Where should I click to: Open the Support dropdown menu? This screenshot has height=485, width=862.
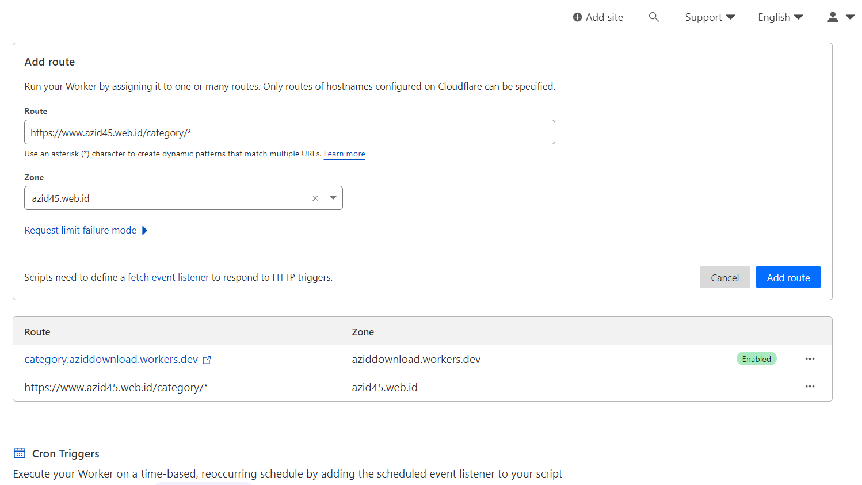coord(710,17)
